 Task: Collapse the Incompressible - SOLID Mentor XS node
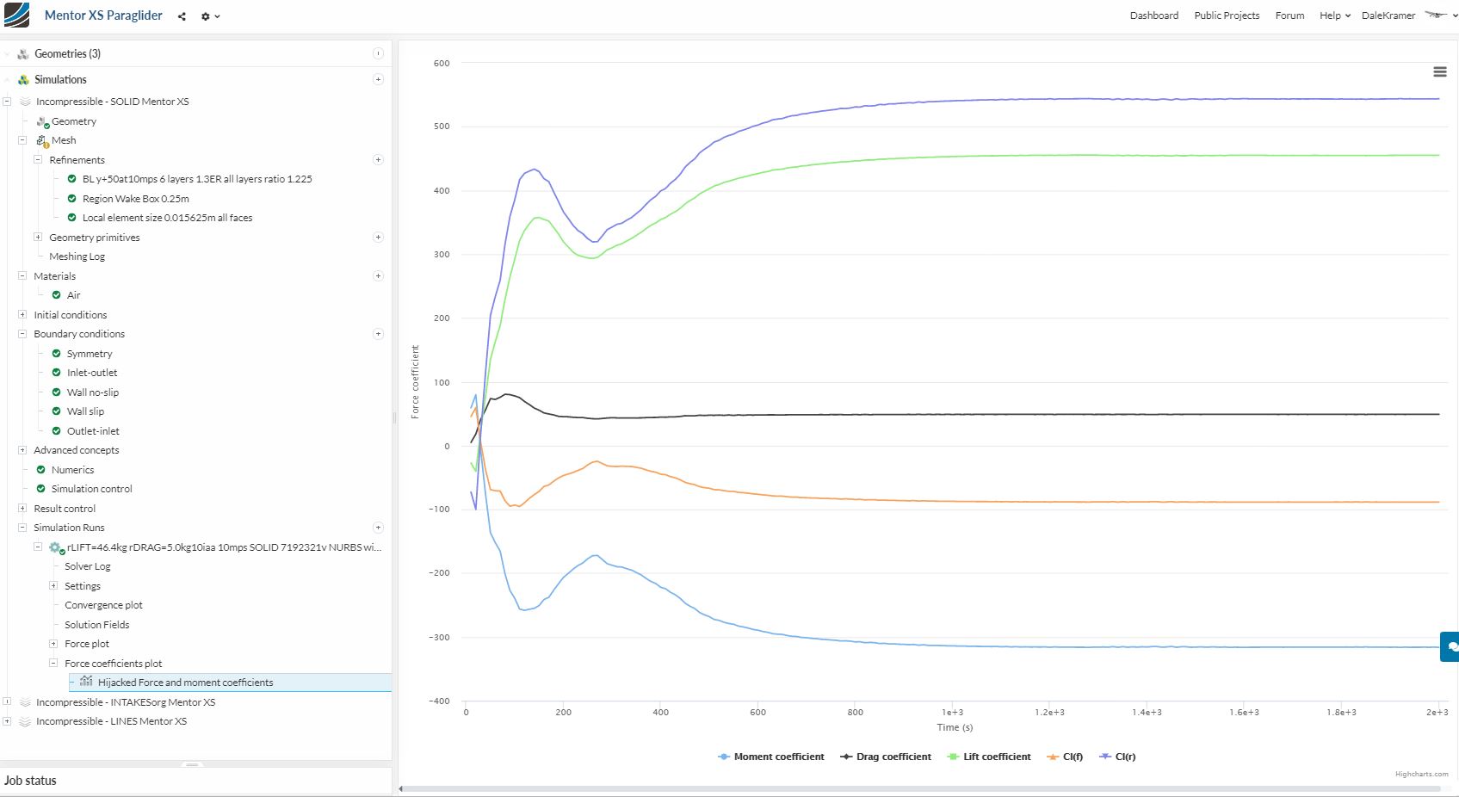click(x=7, y=102)
